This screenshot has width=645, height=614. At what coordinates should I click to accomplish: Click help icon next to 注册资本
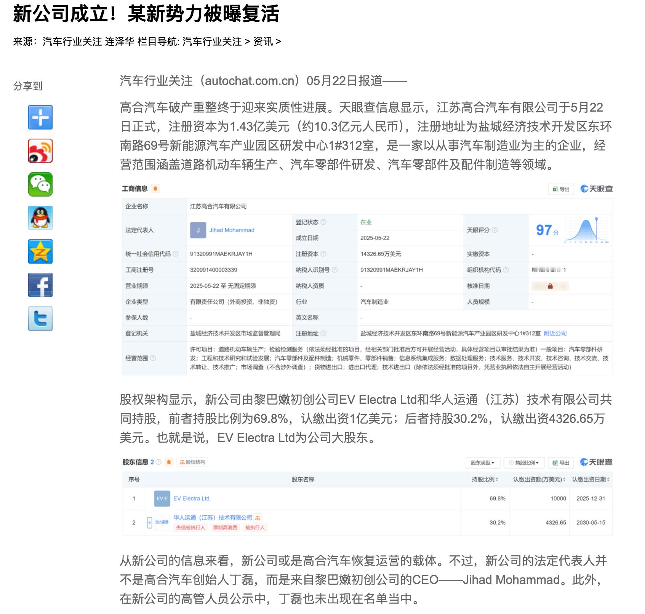point(323,254)
